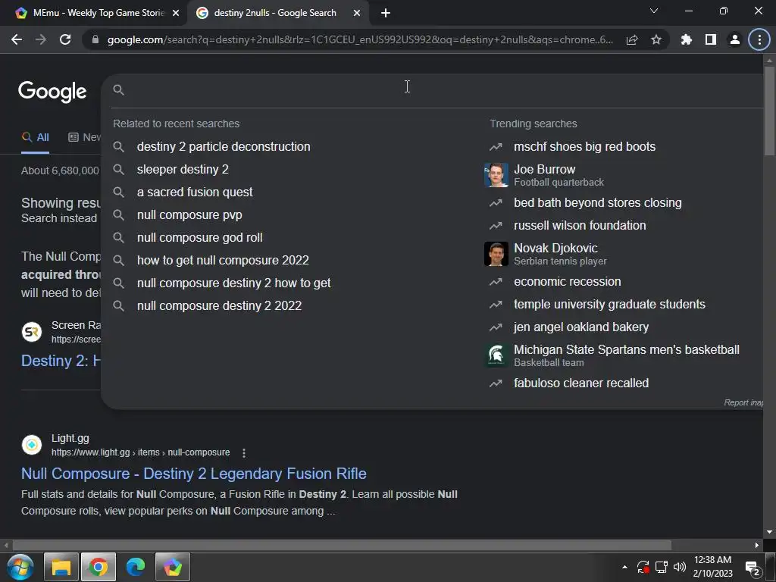Click Novak Djokovic's thumbnail photo

pyautogui.click(x=496, y=254)
